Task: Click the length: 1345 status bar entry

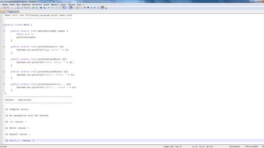Action: tap(169, 146)
